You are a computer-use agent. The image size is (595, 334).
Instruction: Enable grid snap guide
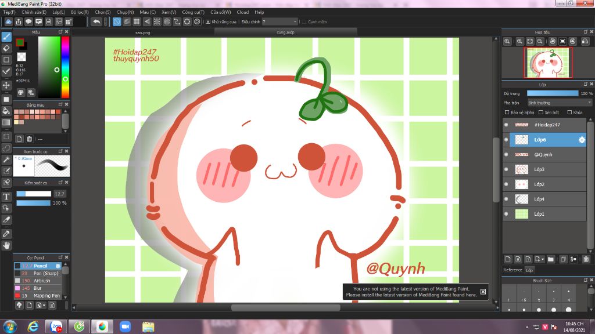pyautogui.click(x=137, y=22)
